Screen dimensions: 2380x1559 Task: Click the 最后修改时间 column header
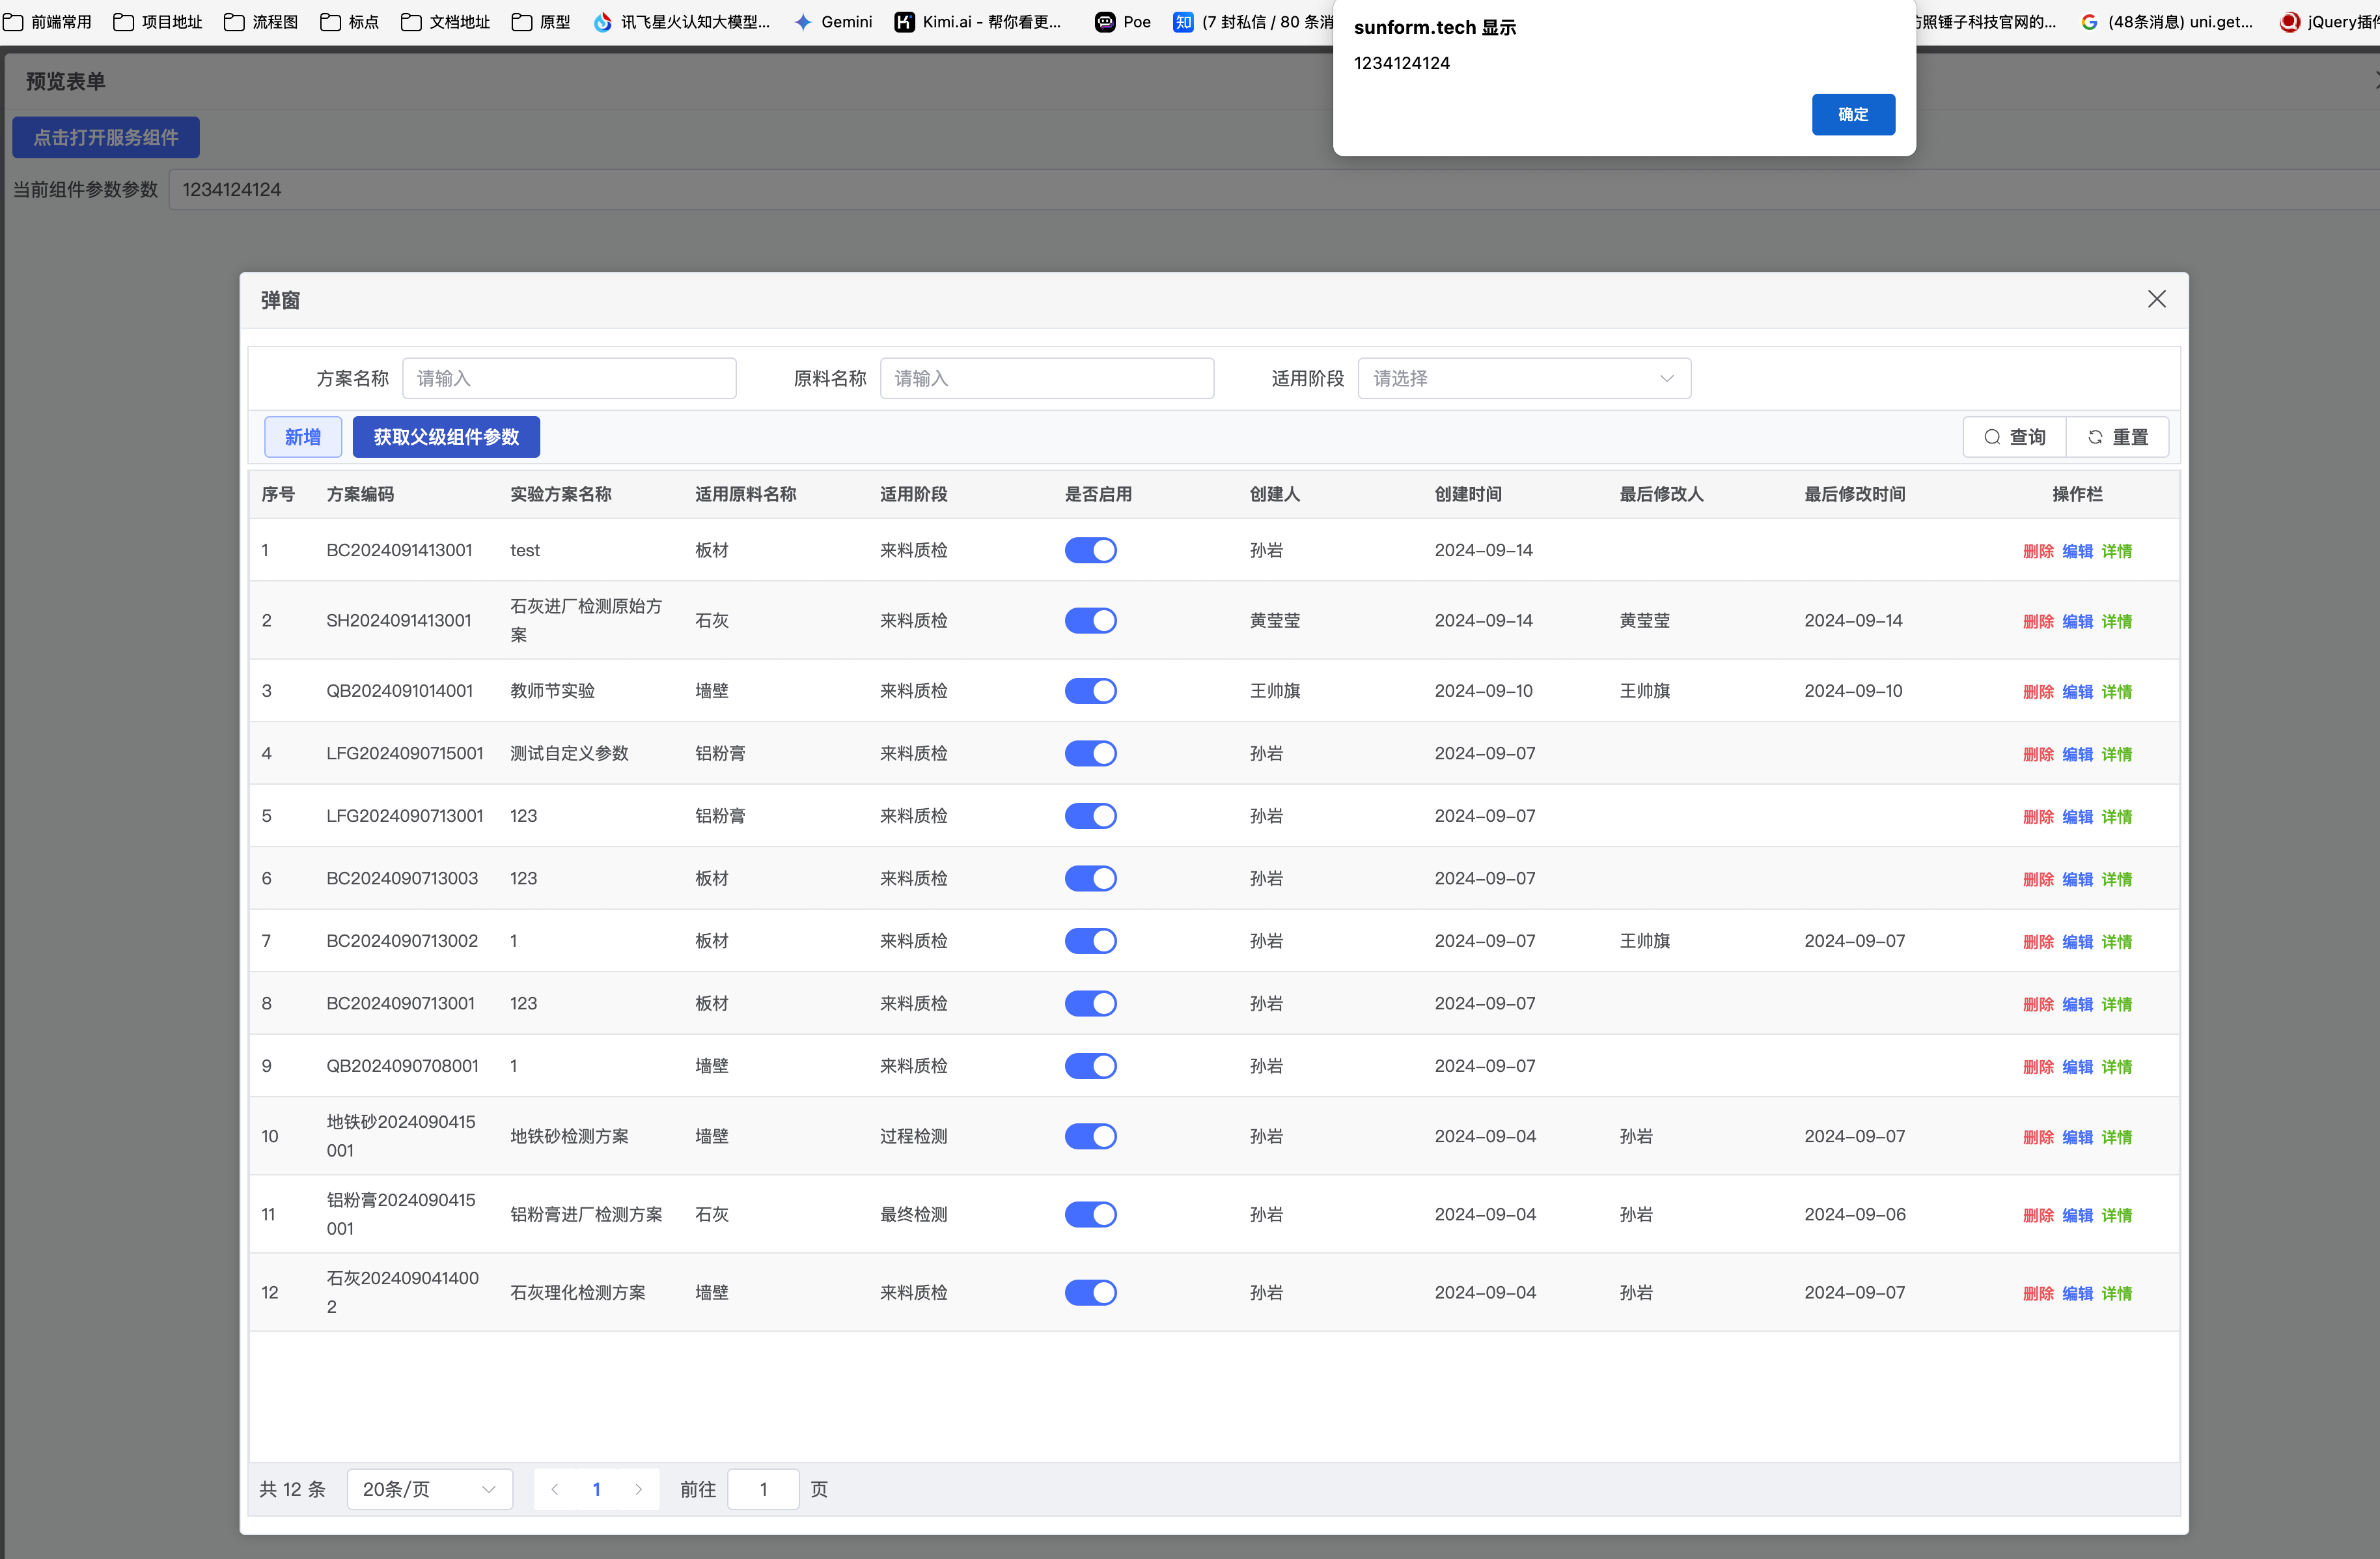pyautogui.click(x=1854, y=494)
